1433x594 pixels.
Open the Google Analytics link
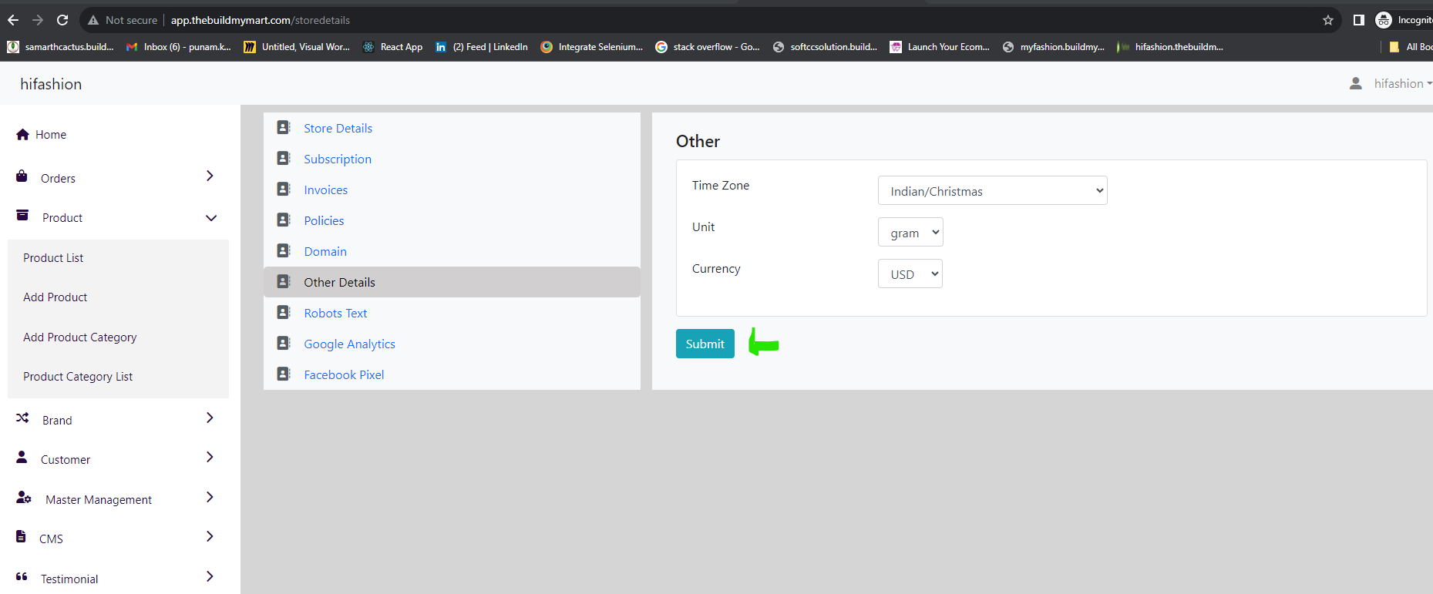349,344
